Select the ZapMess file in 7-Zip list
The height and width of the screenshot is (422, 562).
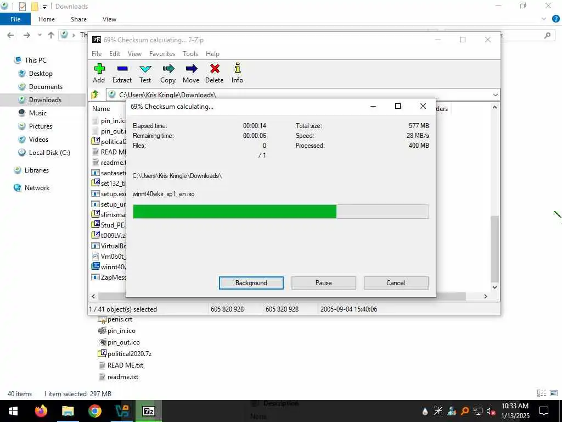(x=109, y=277)
